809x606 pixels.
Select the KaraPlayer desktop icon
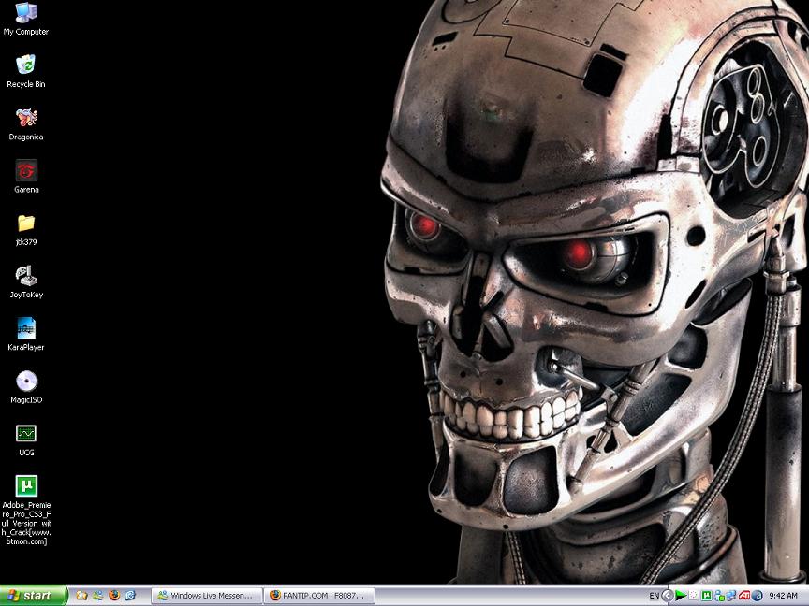(26, 335)
